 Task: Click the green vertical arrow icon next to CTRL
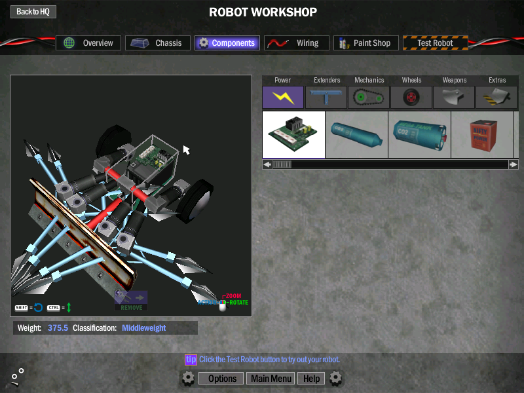click(x=69, y=307)
